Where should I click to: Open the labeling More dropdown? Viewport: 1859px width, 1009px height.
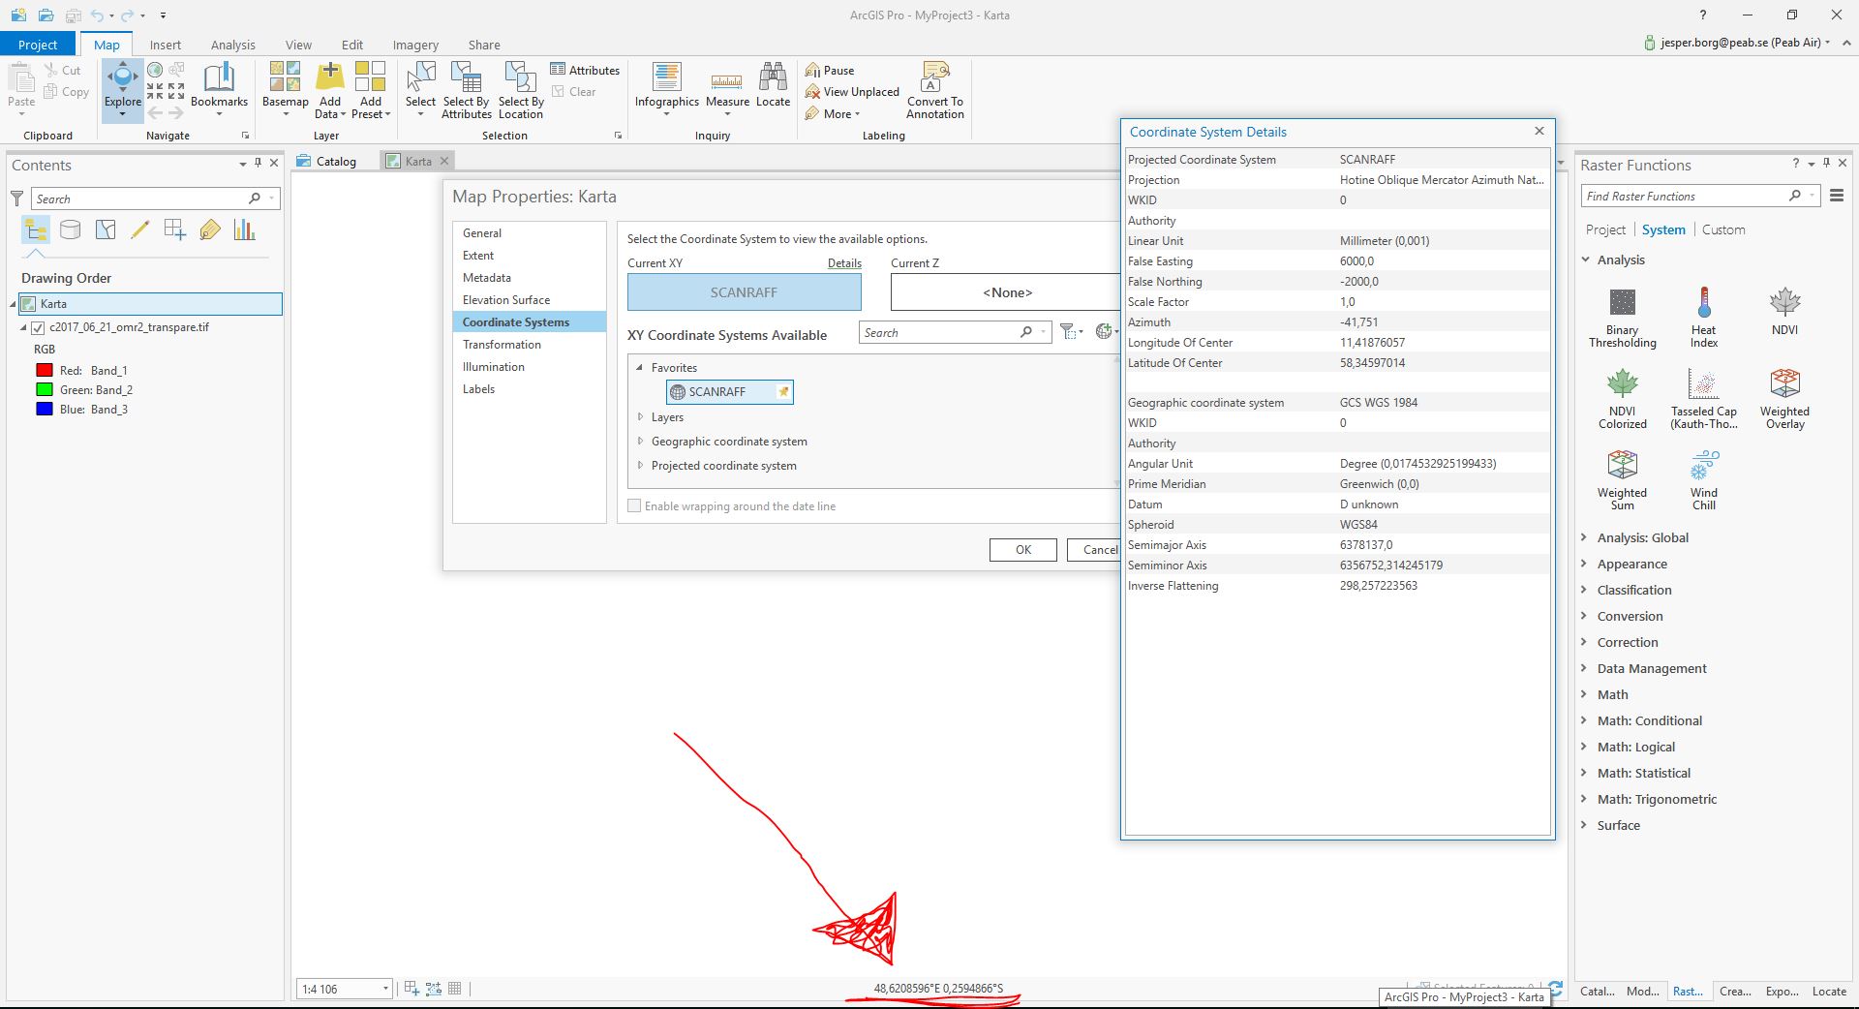click(833, 114)
